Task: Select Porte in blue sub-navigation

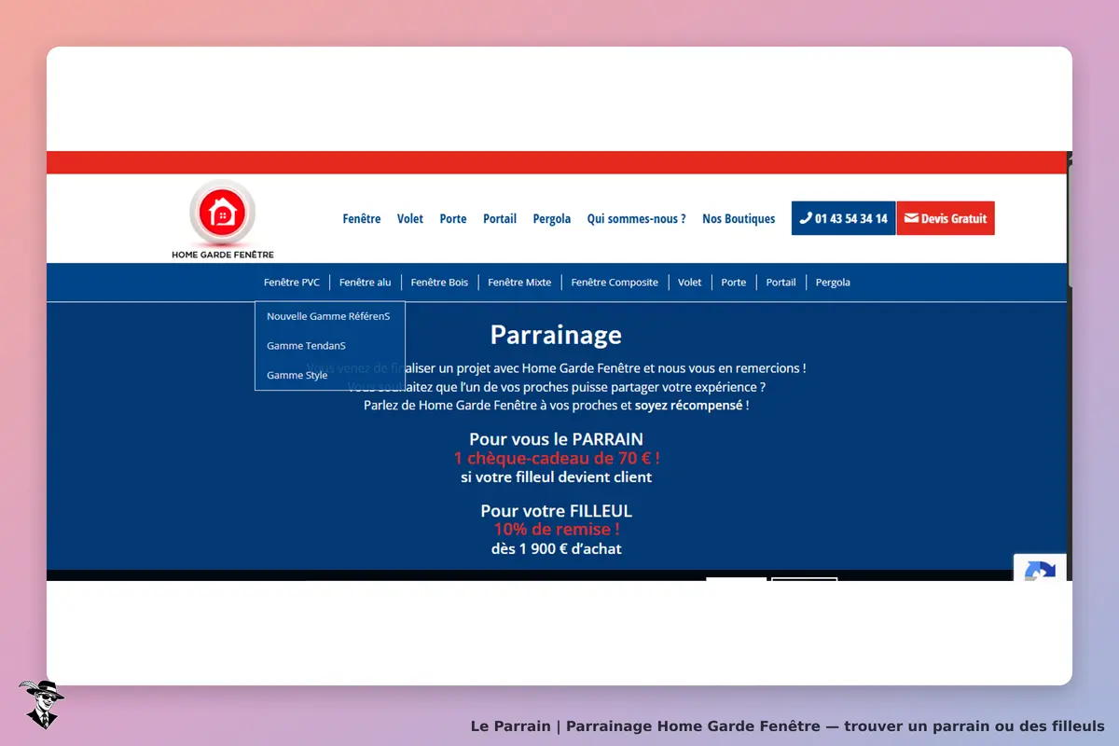Action: point(734,282)
